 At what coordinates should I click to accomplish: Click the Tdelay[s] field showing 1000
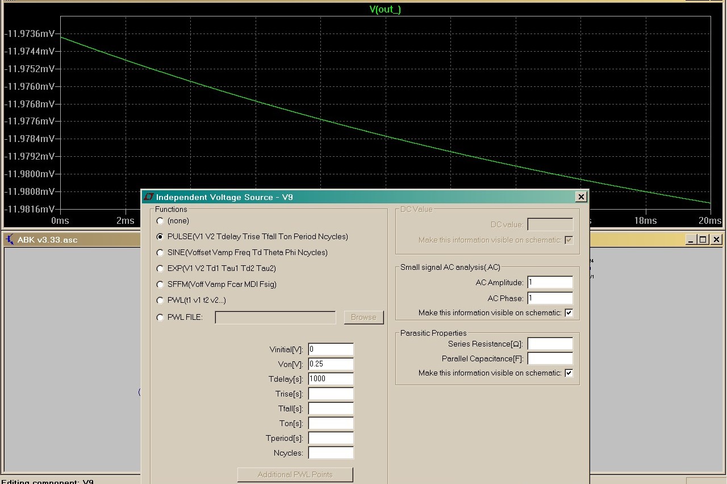(331, 379)
